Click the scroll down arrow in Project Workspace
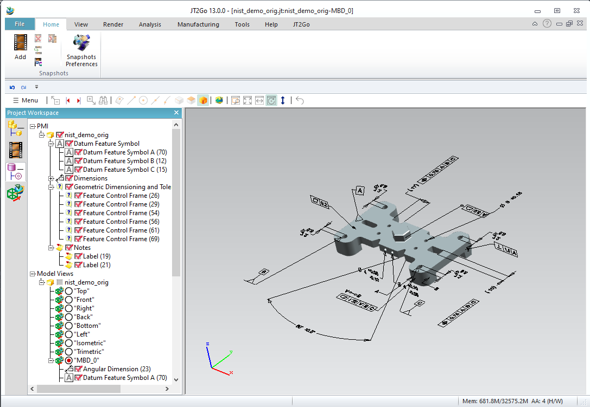The height and width of the screenshot is (407, 590). pyautogui.click(x=176, y=379)
